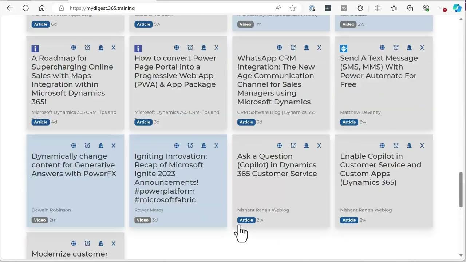Refresh the page

point(25,8)
